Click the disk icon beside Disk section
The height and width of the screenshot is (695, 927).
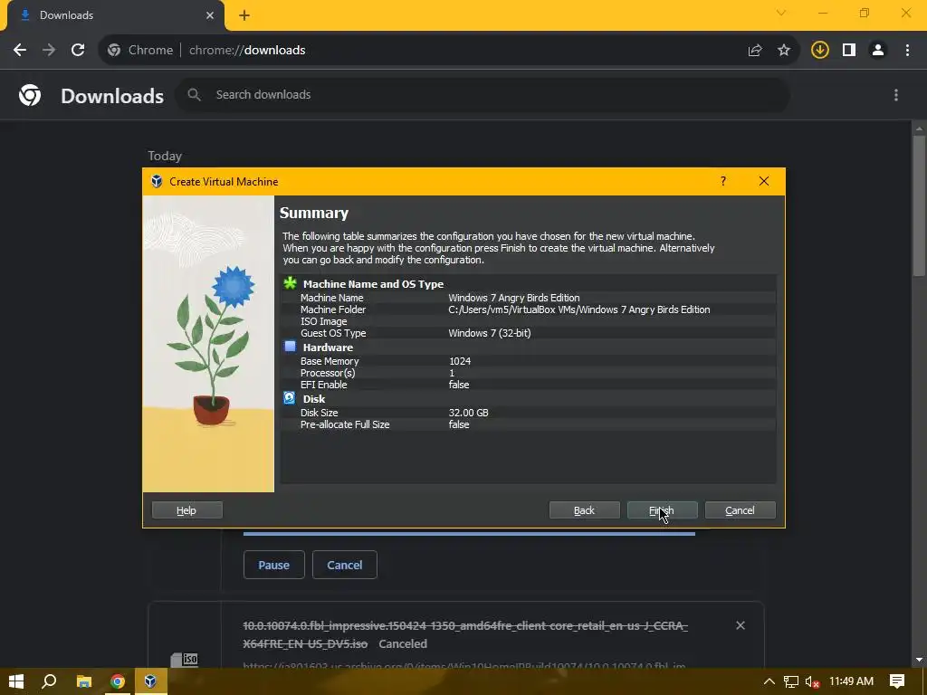[289, 398]
